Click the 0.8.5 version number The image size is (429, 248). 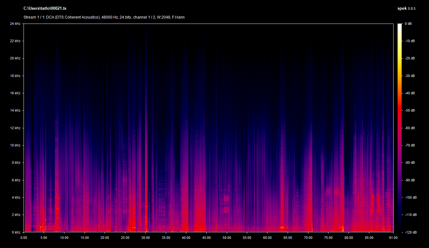point(412,9)
